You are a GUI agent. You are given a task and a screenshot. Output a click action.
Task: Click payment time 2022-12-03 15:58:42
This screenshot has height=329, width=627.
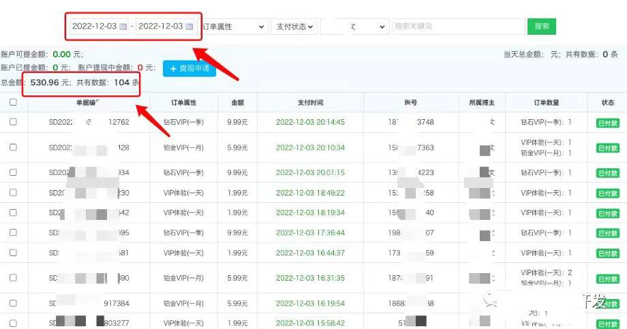(310, 323)
